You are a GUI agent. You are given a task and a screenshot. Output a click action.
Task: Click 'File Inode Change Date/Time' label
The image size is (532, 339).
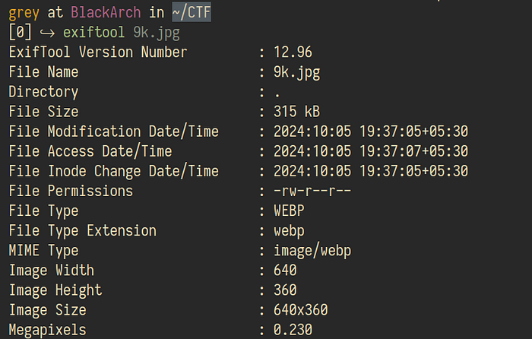114,171
